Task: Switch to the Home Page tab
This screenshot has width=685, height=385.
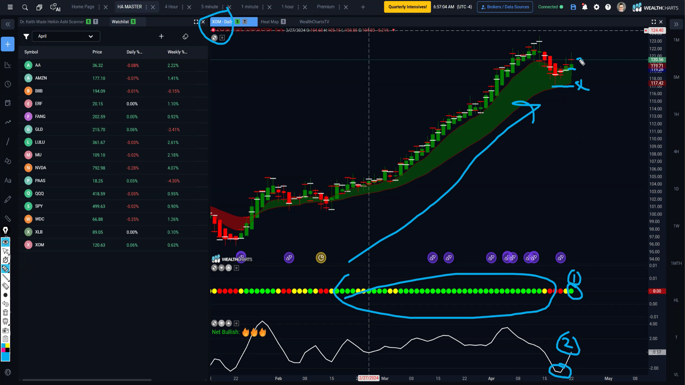Action: 83,7
